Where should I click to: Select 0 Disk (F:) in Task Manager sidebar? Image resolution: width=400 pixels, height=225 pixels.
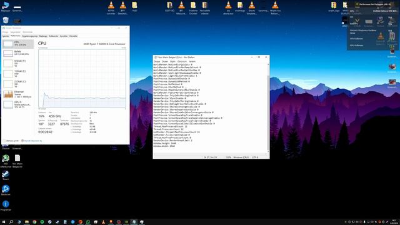click(x=18, y=63)
